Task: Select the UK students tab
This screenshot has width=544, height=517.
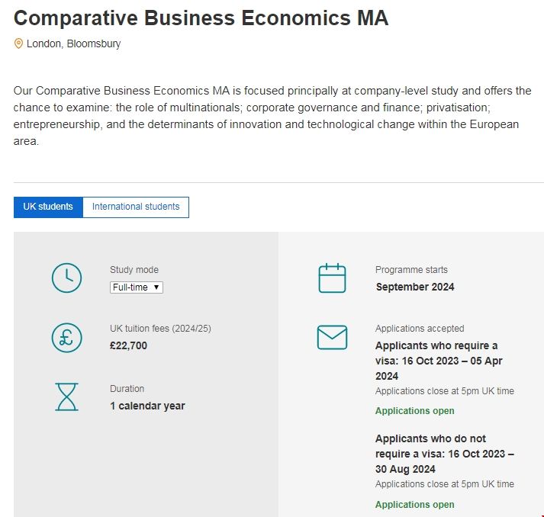Action: pyautogui.click(x=48, y=207)
